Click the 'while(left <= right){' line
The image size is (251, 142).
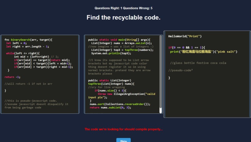point(23,53)
